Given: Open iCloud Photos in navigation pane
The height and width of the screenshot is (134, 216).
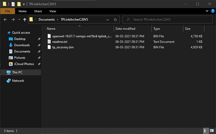Looking at the screenshot, I should click(x=24, y=64).
